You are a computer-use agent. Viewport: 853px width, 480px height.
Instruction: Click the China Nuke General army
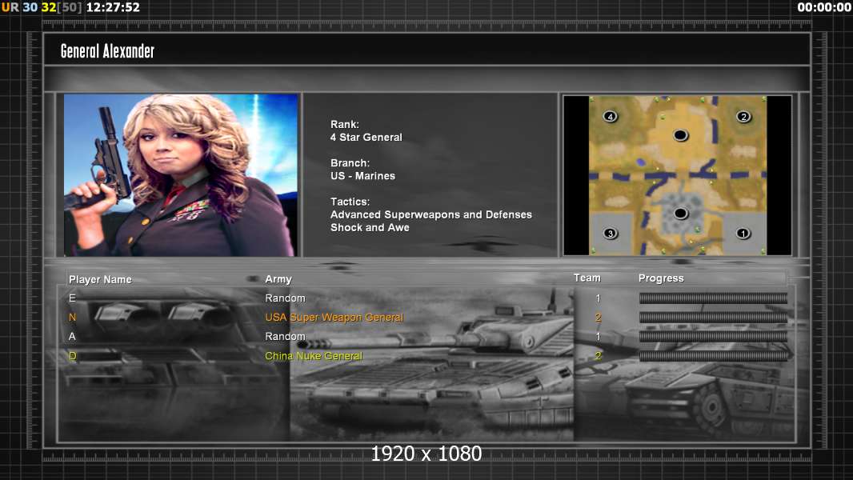(314, 356)
